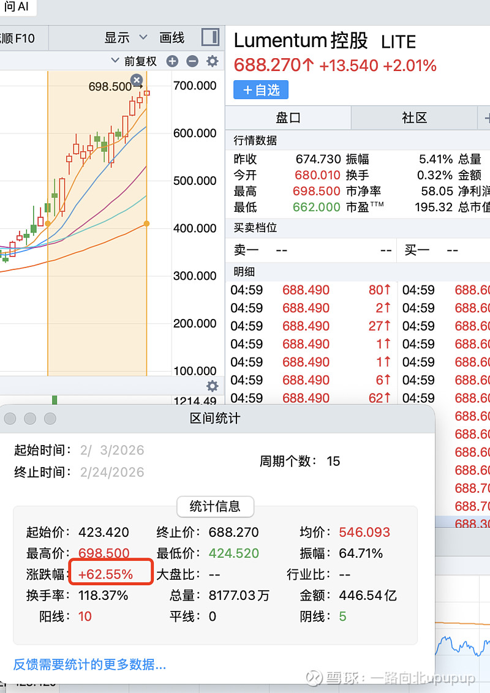Select 振幅 64.71% in statistics
The image size is (490, 693).
(360, 553)
